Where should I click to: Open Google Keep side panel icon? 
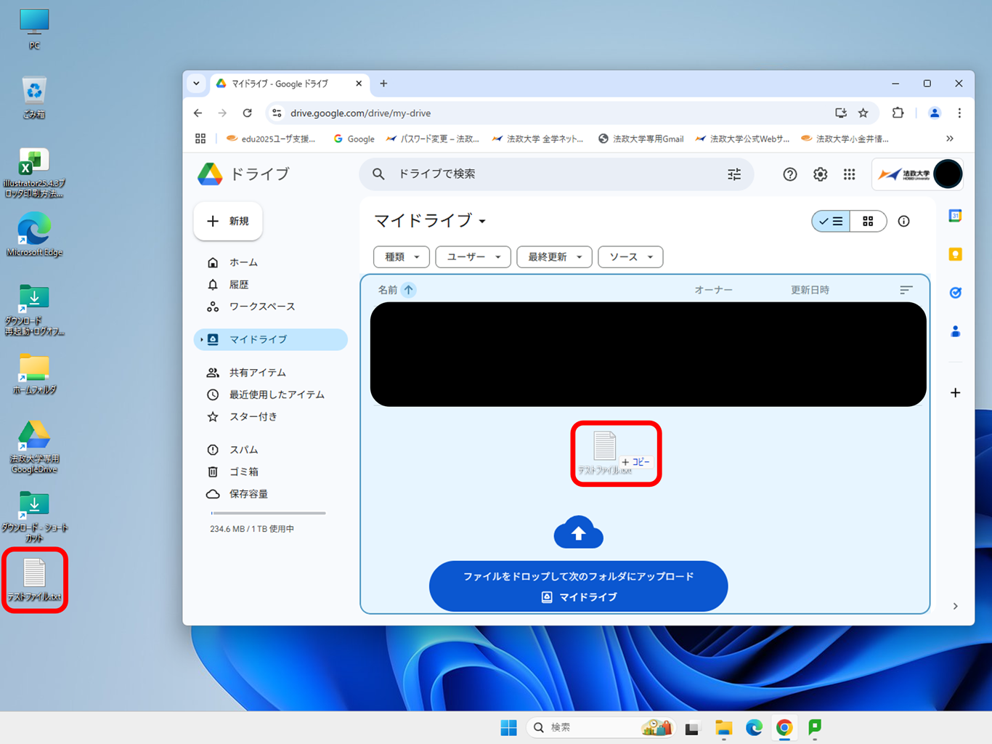click(955, 254)
